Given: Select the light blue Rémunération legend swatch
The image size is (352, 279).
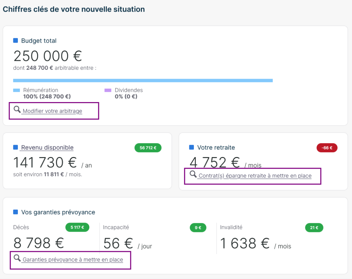Looking at the screenshot, I should [x=16, y=90].
